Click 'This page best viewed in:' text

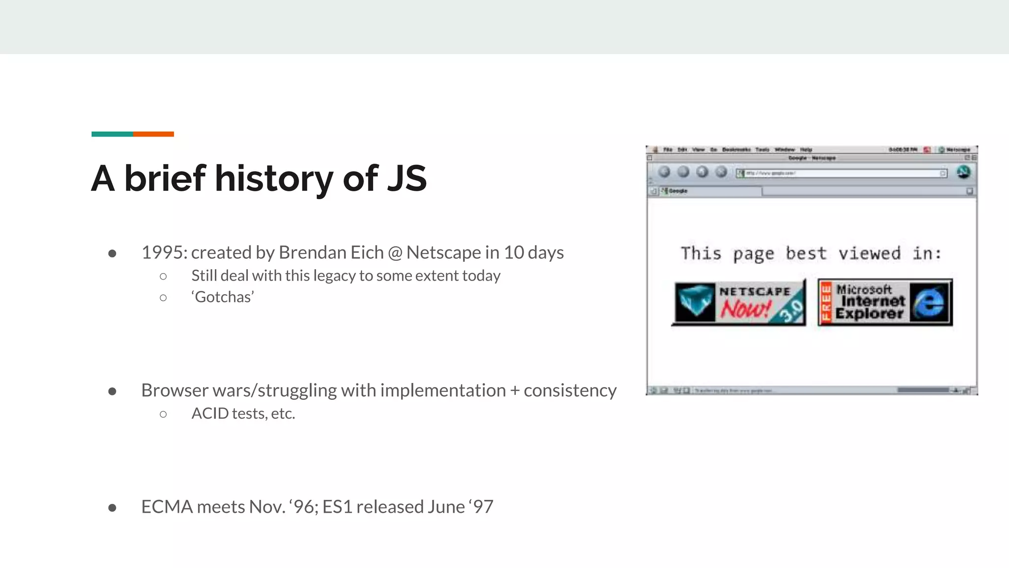coord(811,254)
